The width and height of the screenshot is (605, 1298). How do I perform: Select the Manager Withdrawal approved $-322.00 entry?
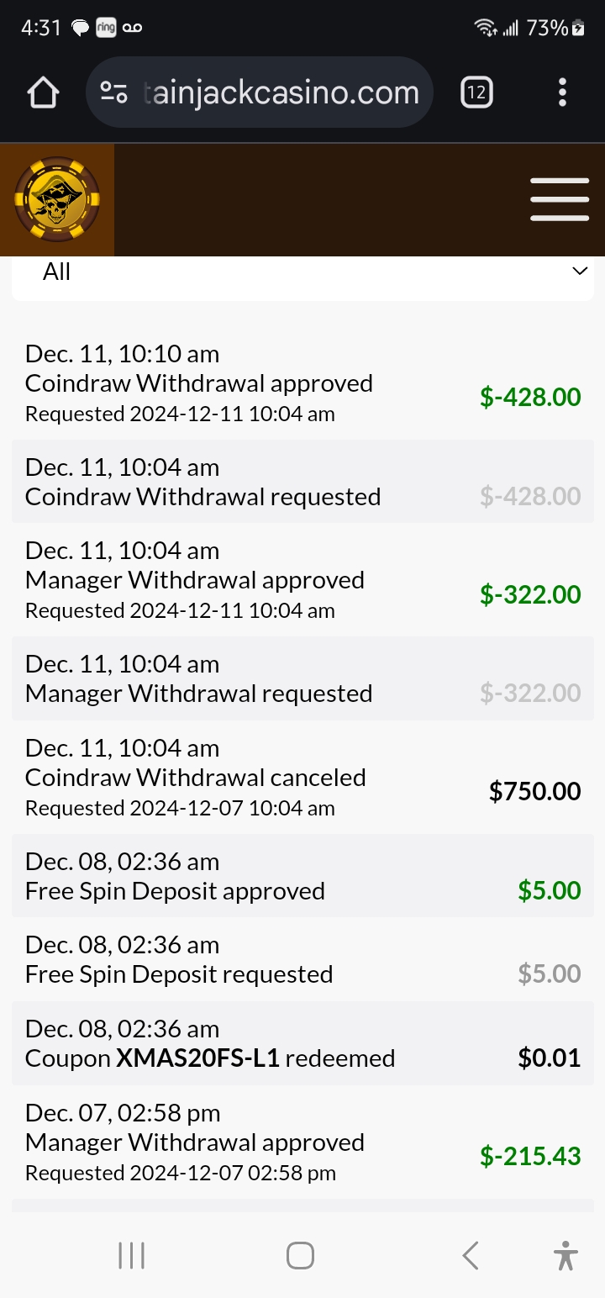point(302,594)
